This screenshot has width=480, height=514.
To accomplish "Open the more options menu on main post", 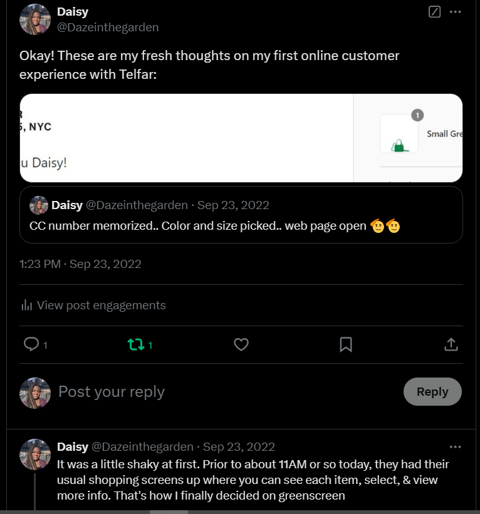I will (455, 12).
